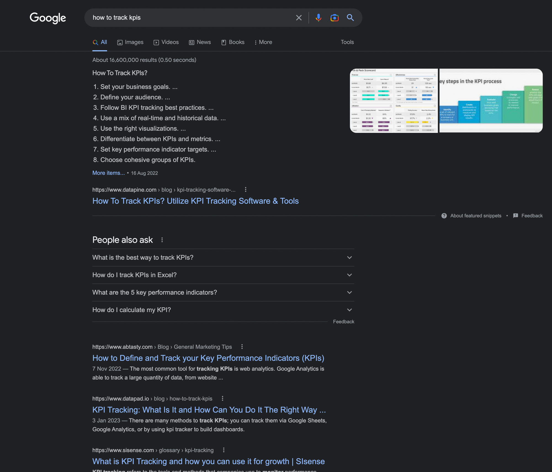Click the magnifying glass search icon
The image size is (552, 472).
[350, 18]
